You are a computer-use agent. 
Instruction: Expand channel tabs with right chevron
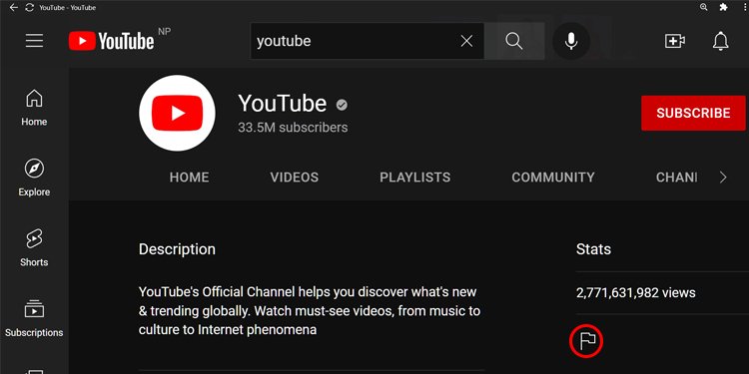(723, 178)
